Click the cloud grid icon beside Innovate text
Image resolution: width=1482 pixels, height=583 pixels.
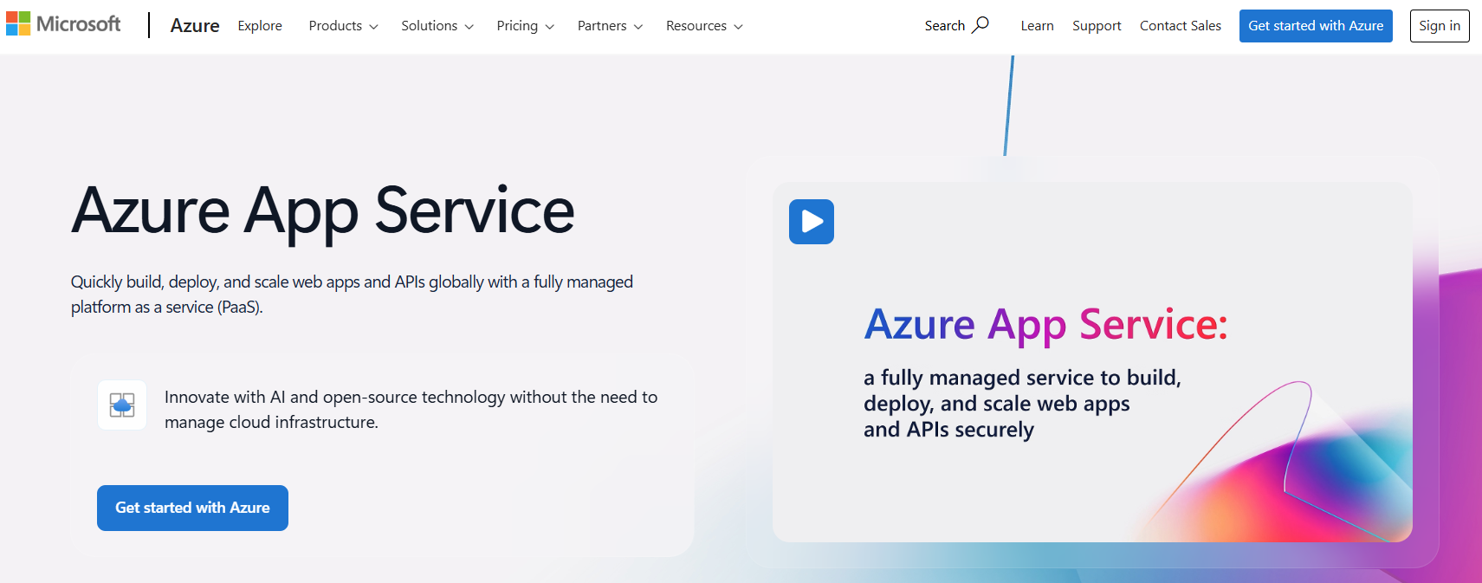[x=122, y=405]
